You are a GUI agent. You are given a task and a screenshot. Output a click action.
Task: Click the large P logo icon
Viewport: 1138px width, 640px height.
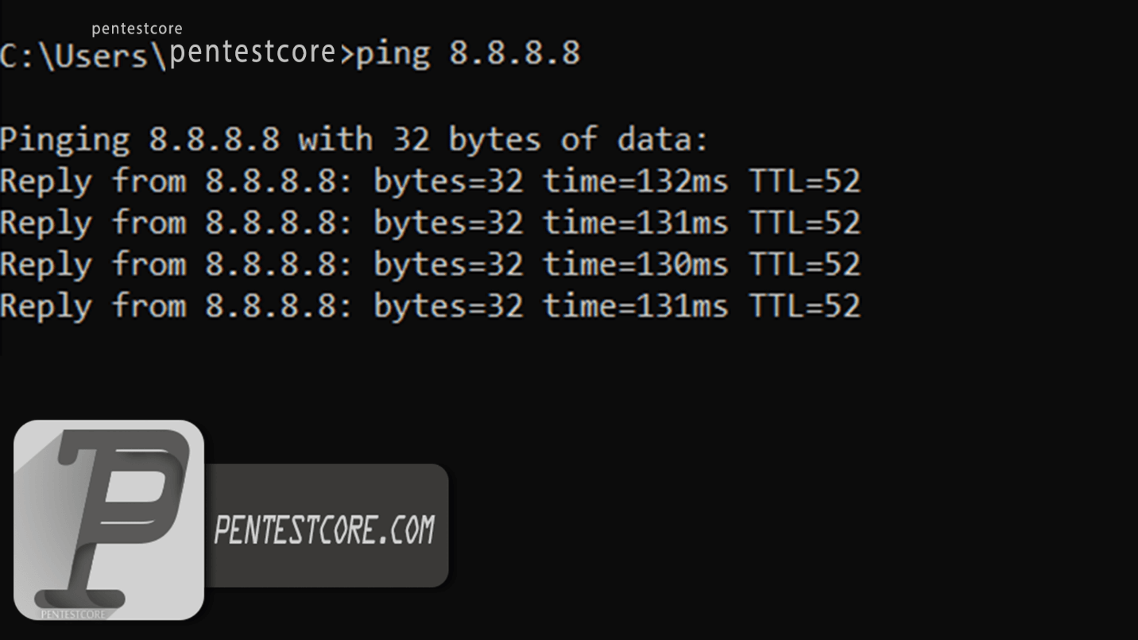click(109, 520)
